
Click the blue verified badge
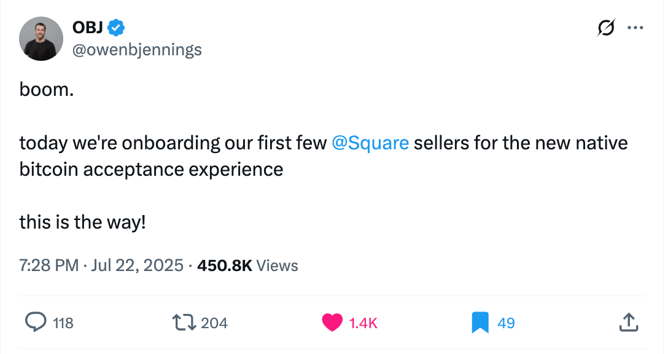(x=116, y=28)
